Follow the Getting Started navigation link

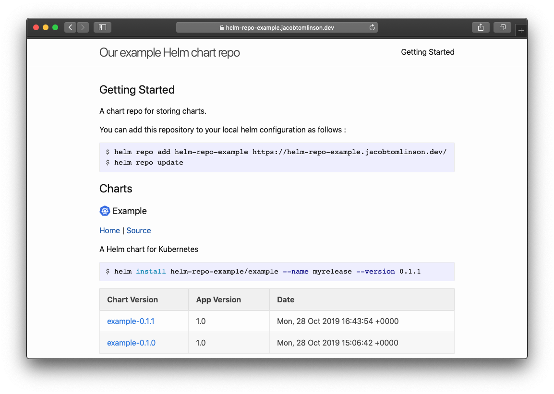(x=428, y=52)
